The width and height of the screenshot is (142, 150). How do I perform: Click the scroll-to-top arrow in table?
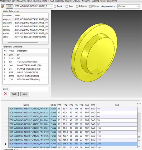point(139,137)
